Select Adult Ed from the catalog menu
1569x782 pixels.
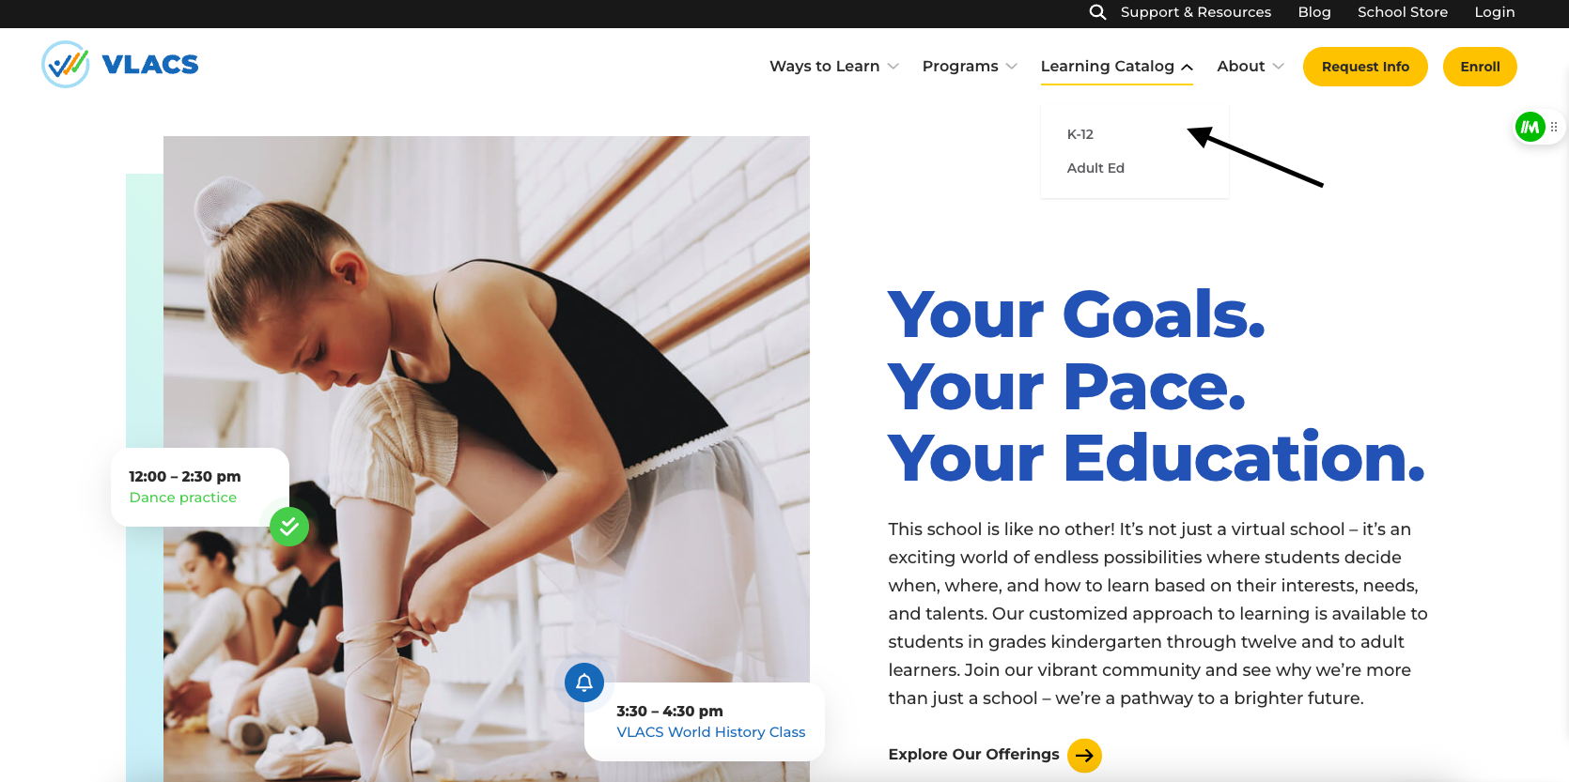pyautogui.click(x=1095, y=168)
